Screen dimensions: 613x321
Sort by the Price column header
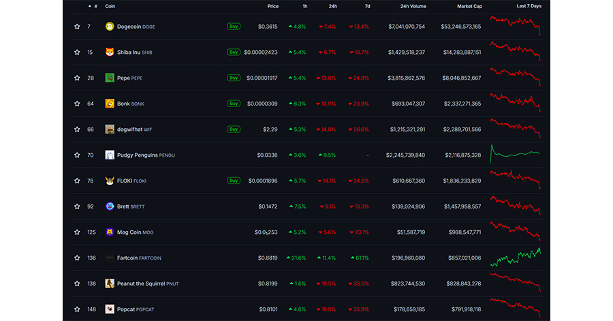pyautogui.click(x=273, y=6)
